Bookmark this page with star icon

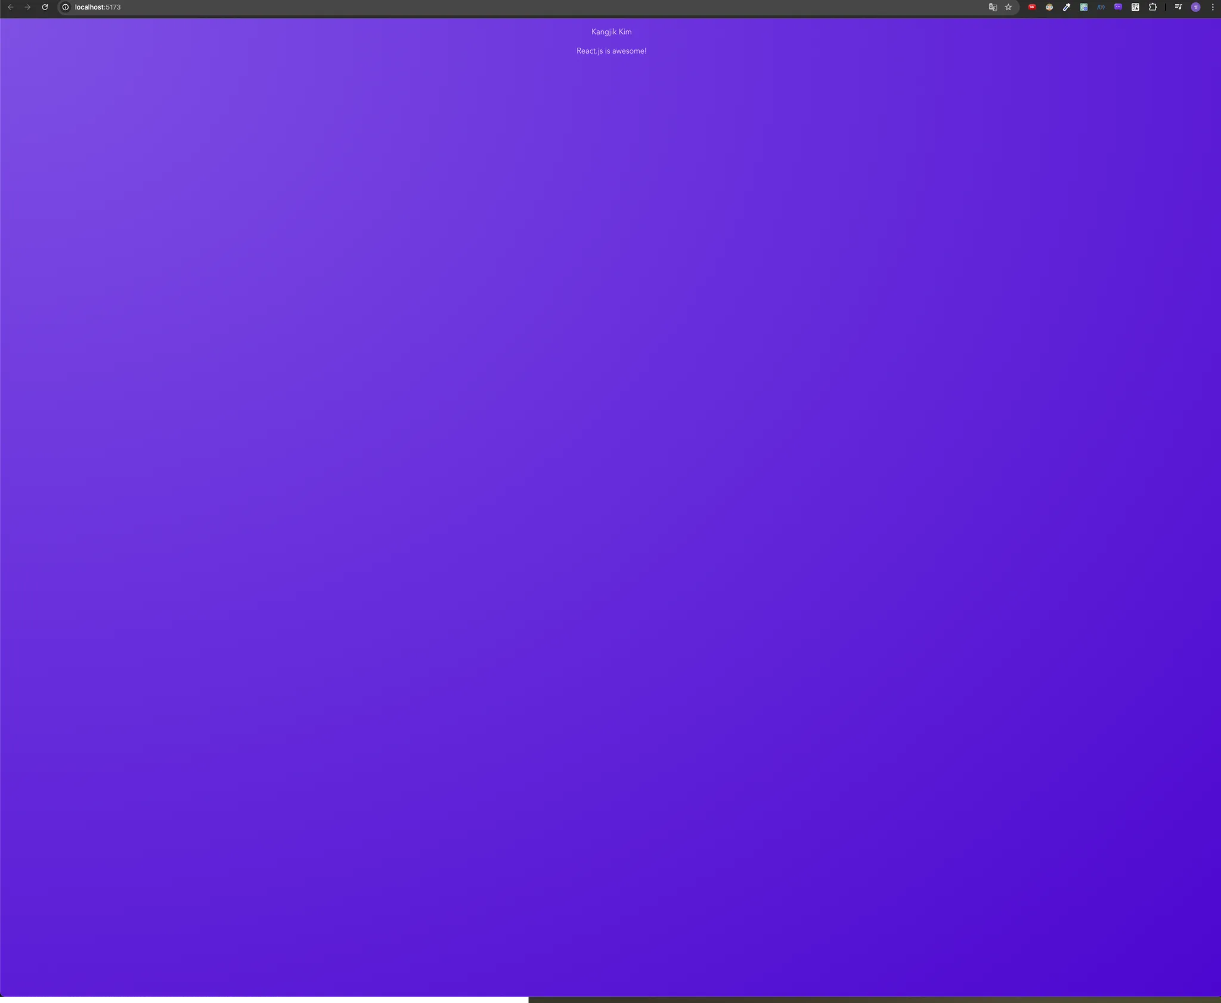1008,7
